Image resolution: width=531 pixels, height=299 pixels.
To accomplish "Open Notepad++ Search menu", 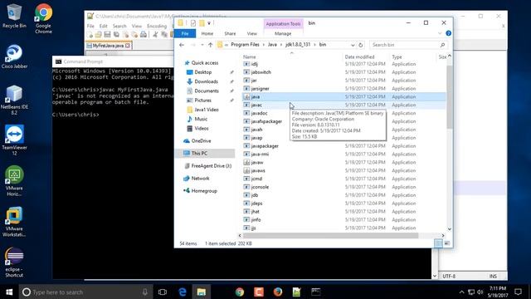I will tap(119, 26).
